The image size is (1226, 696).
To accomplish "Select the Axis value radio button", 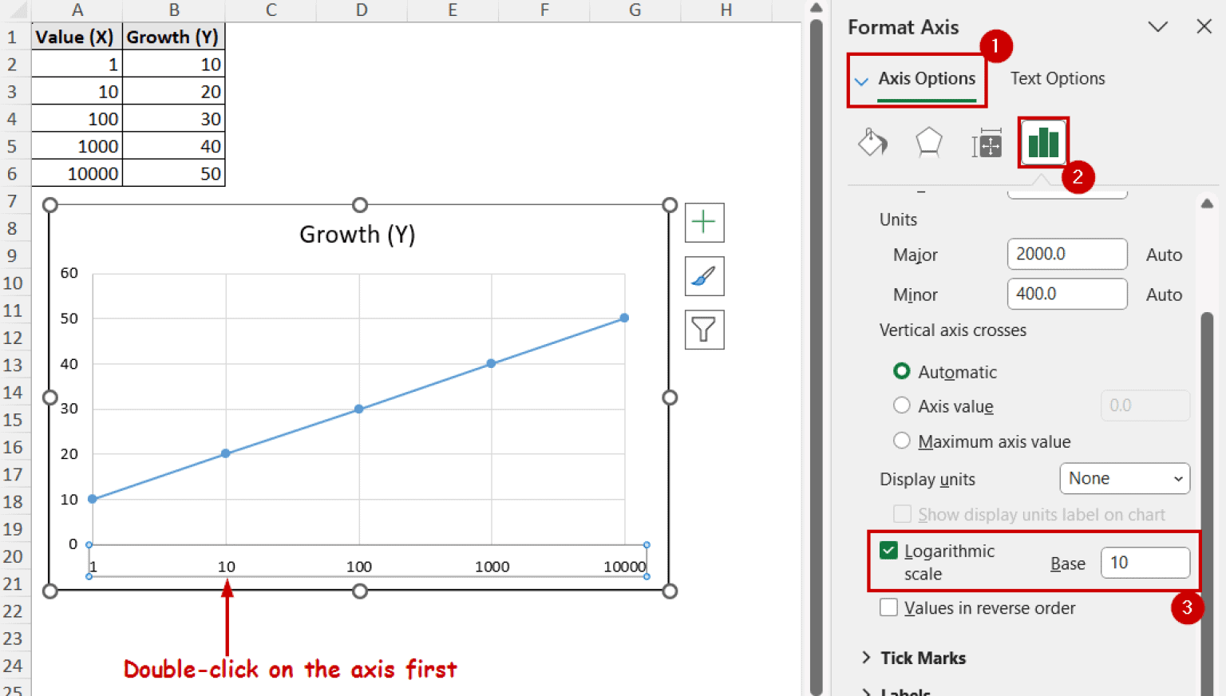I will [x=901, y=405].
